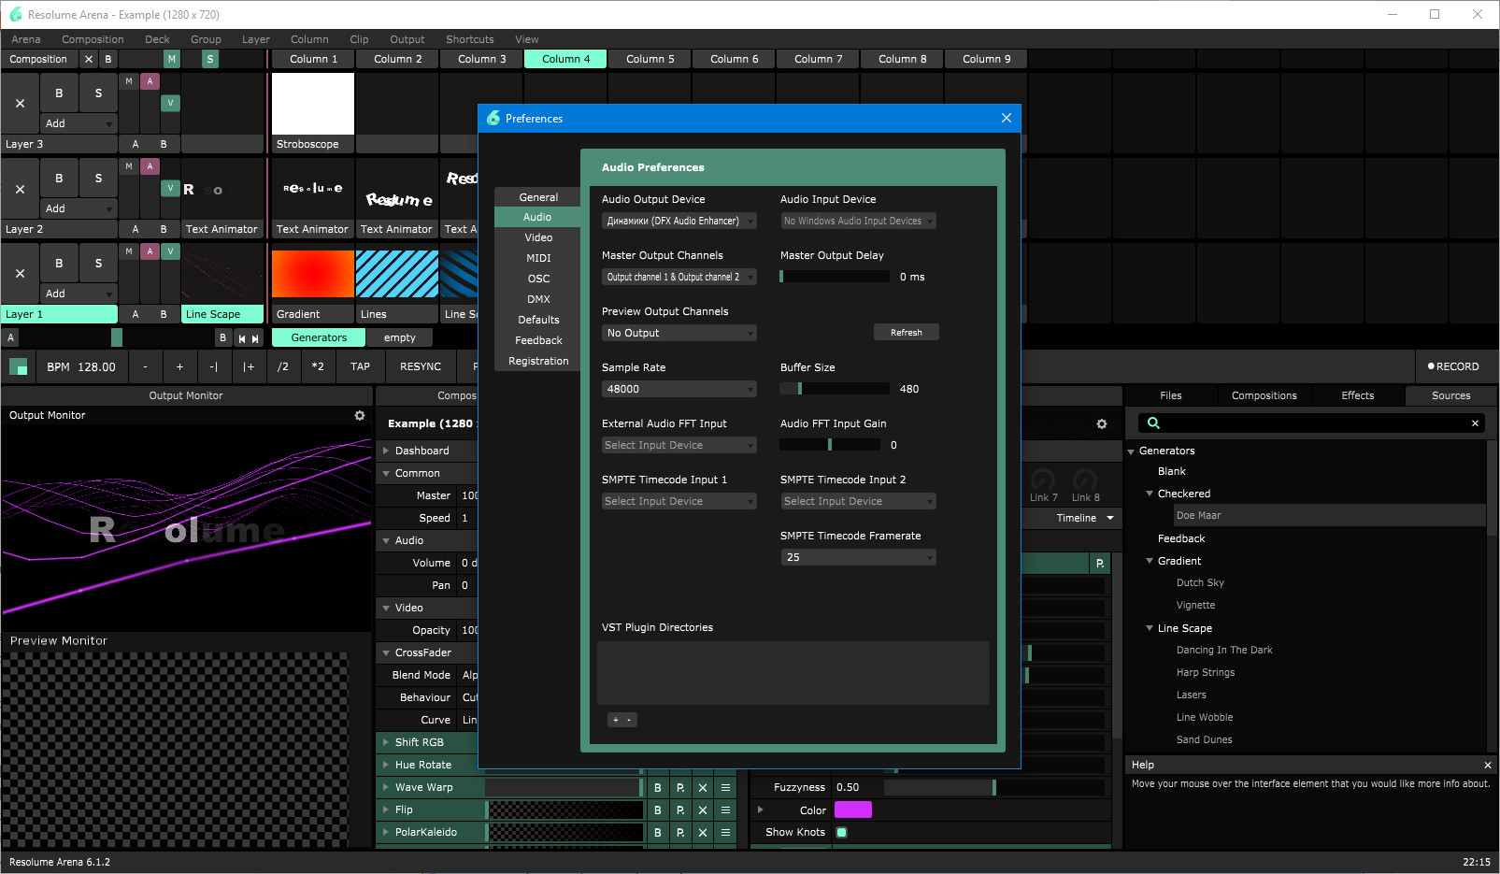The image size is (1500, 874).
Task: Click Record button in the transport bar
Action: coord(1453,366)
